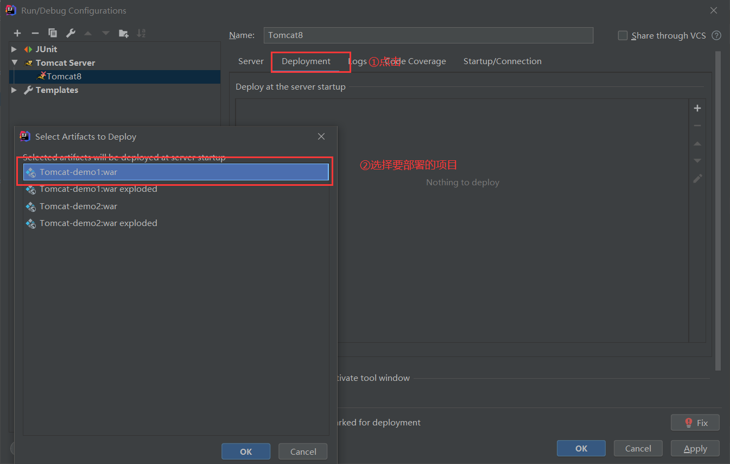Select the Tomcat-demo2:war artifact
This screenshot has height=464, width=730.
tap(176, 206)
